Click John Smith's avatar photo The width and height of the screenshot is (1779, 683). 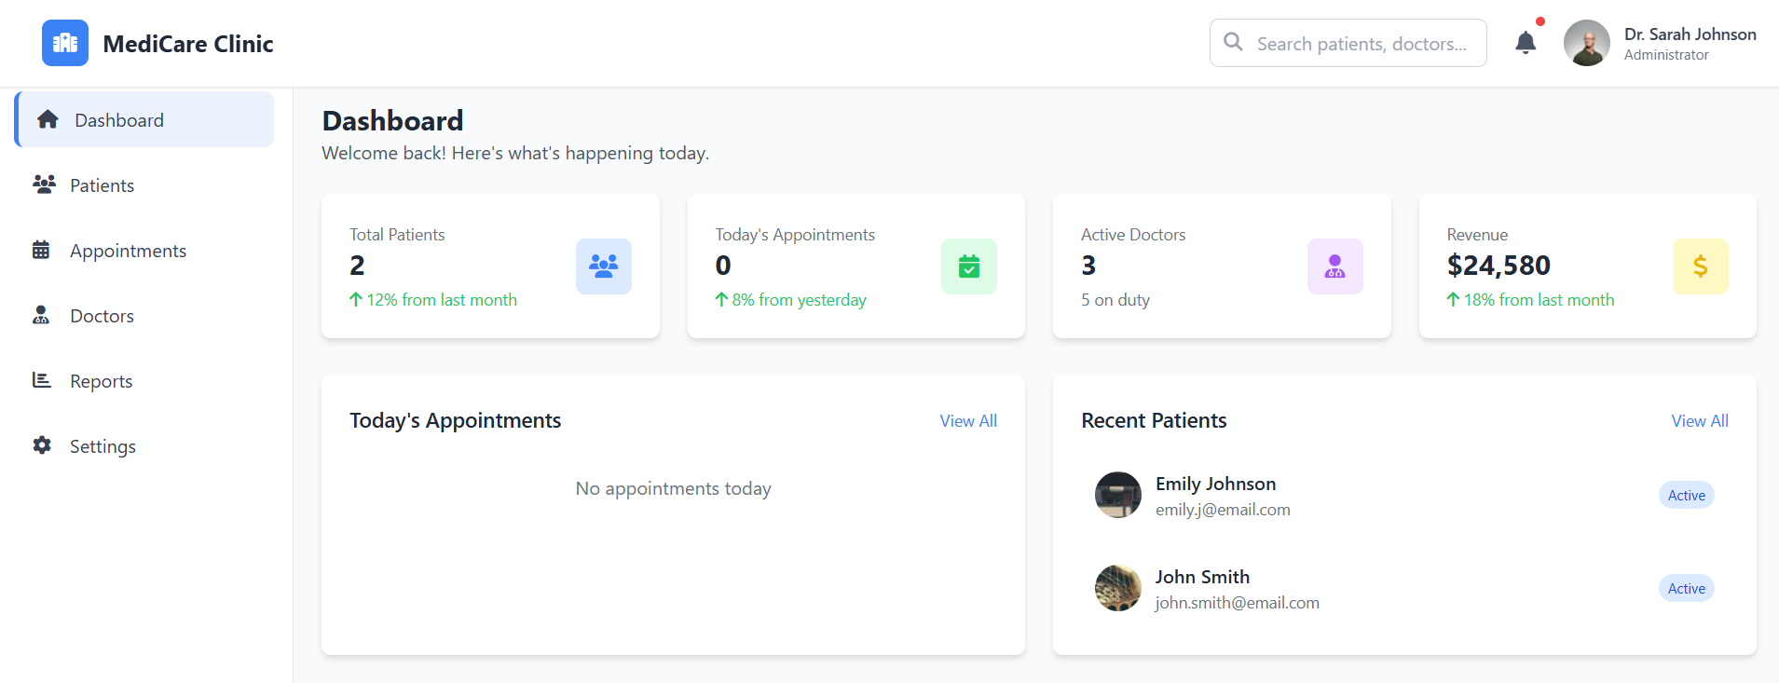point(1117,588)
